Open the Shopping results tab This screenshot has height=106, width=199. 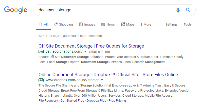tap(63, 25)
